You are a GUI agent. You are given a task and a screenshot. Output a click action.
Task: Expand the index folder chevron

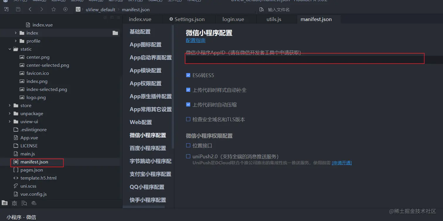pyautogui.click(x=16, y=33)
